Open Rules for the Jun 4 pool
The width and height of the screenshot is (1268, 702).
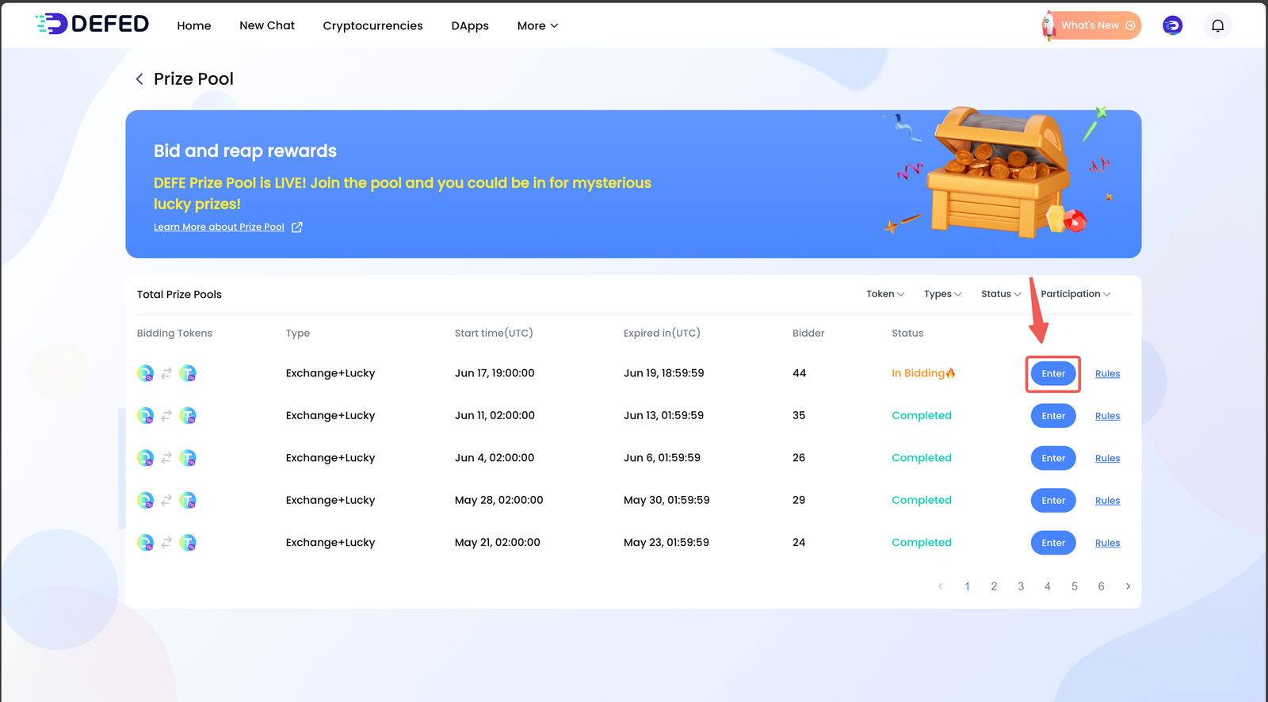(1107, 458)
